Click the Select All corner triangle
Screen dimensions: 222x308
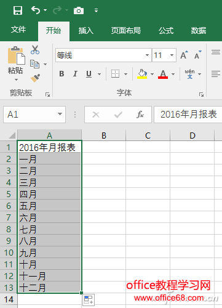coord(12,135)
